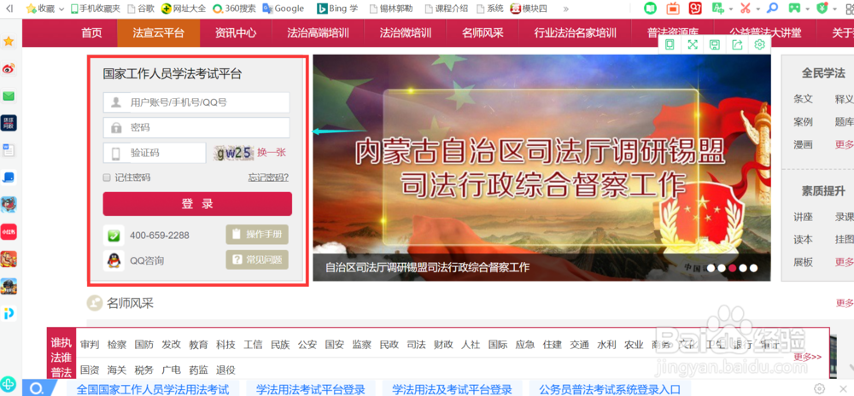The width and height of the screenshot is (854, 396).
Task: Open the 名师风采 nav tab
Action: pyautogui.click(x=483, y=32)
